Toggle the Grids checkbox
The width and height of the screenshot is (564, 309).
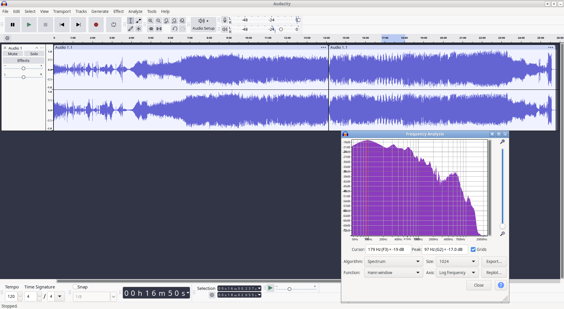(x=473, y=249)
